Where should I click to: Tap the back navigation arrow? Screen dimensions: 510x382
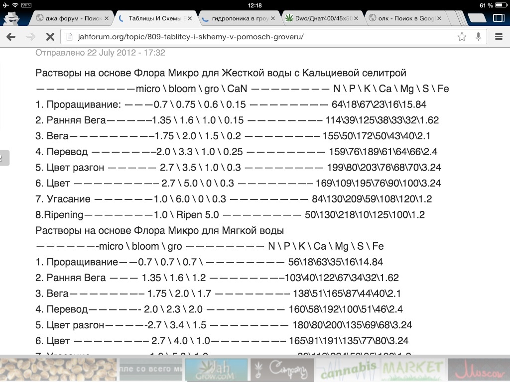coord(11,37)
